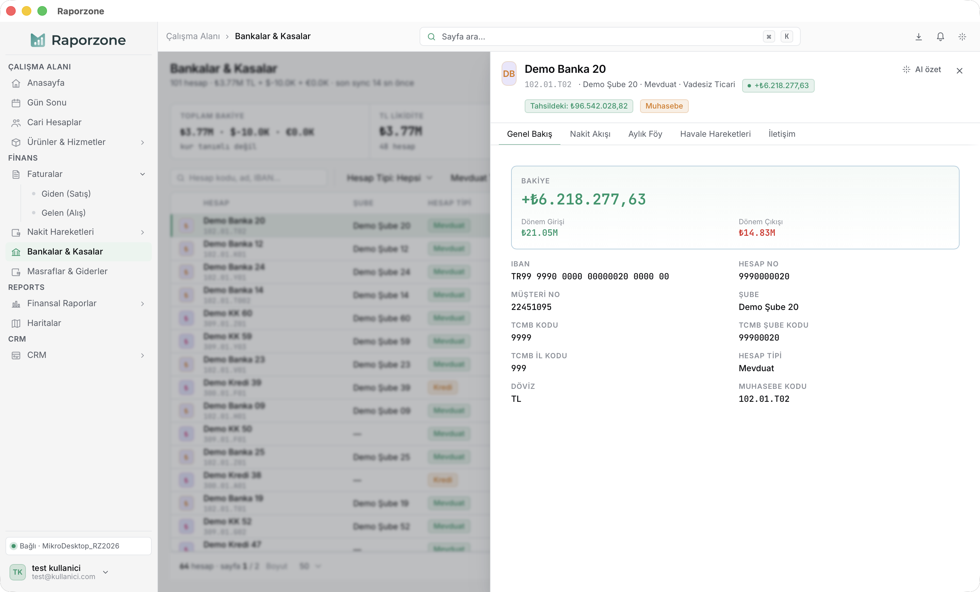This screenshot has width=980, height=592.
Task: Switch to the Nakit Akışı tab
Action: pyautogui.click(x=590, y=134)
